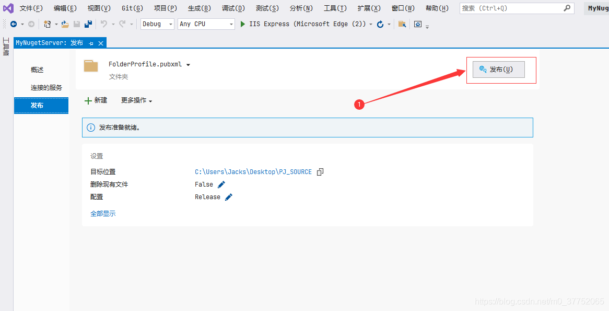Expand new item dropdown arrow
The image size is (609, 311).
(x=56, y=24)
